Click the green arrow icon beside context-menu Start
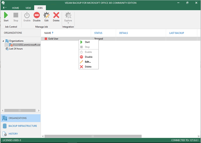Screen dimensions: 201x143 tap(81, 42)
